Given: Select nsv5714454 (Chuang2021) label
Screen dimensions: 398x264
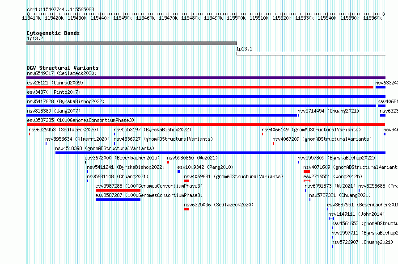Looking at the screenshot, I should coord(328,111).
